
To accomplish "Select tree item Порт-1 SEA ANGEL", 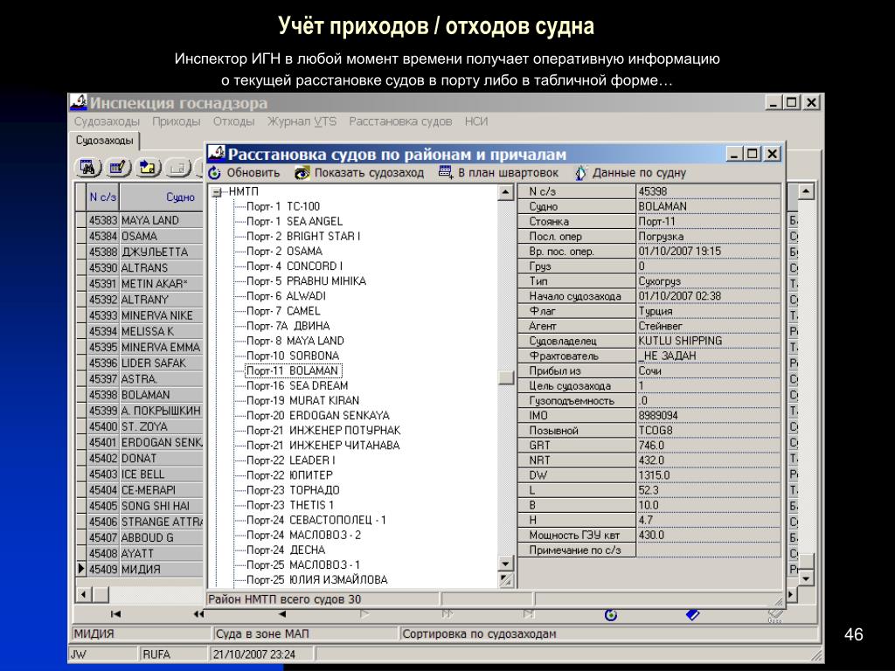I will pos(295,221).
